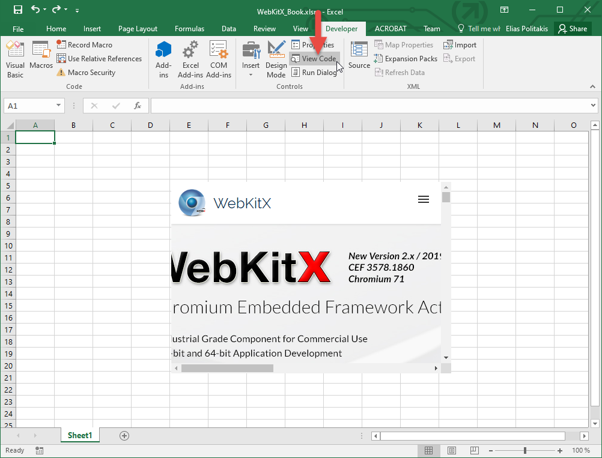The width and height of the screenshot is (602, 458).
Task: Select the Sheet1 tab
Action: pos(80,435)
